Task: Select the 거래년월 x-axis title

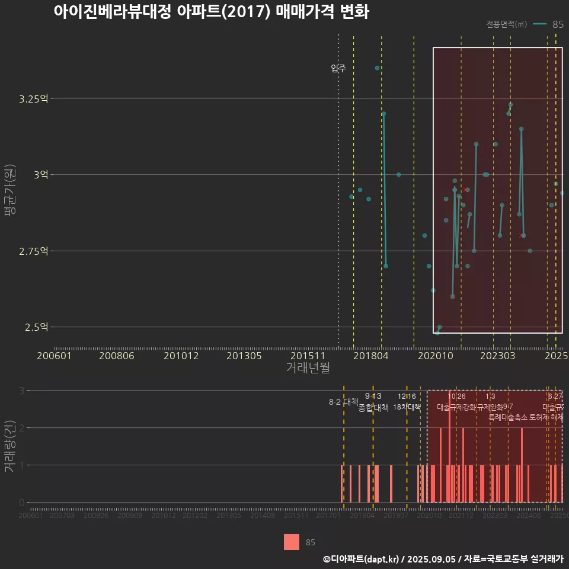Action: click(x=308, y=367)
